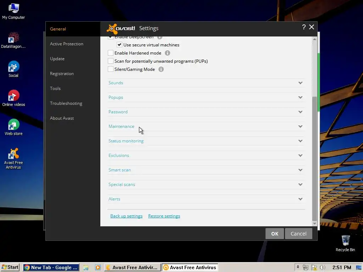Screen dimensions: 363x272
Task: Open the Registration tab
Action: click(x=73, y=74)
